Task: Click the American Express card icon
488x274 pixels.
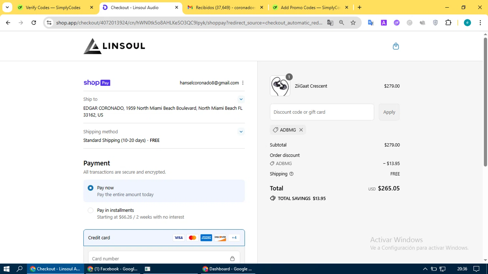Action: (x=206, y=238)
